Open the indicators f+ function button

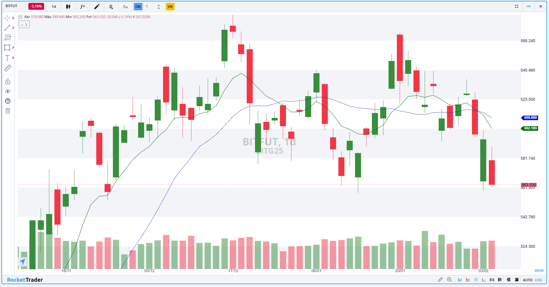click(83, 7)
